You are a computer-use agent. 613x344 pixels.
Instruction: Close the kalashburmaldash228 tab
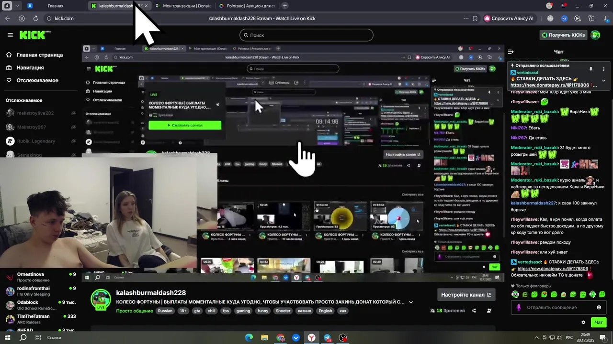(146, 6)
